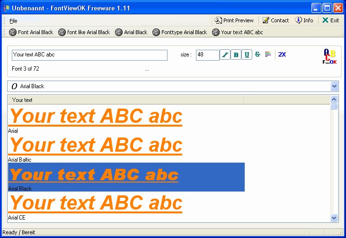Click the scrollbar down arrow
Image resolution: width=346 pixels, height=238 pixels.
pos(334,218)
